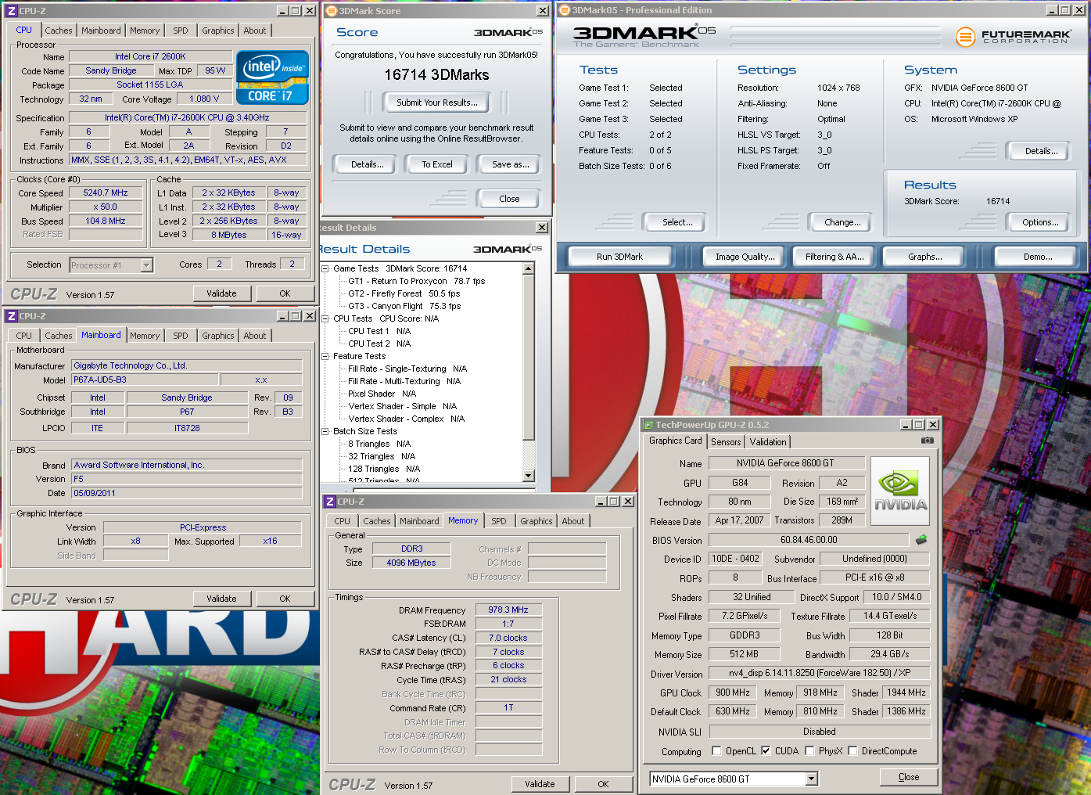Click scroll-up arrow in Result Details list
1091x795 pixels.
[529, 268]
